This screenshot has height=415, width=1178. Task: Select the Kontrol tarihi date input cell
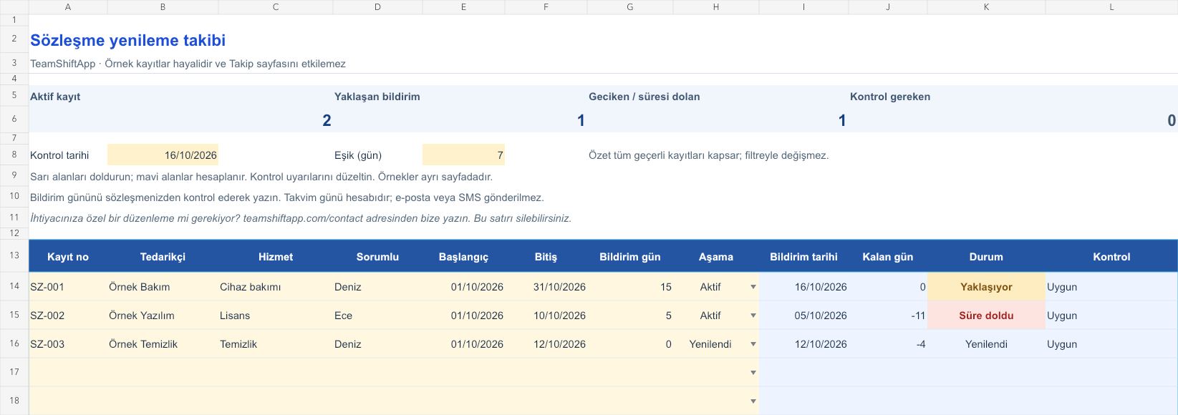[163, 155]
